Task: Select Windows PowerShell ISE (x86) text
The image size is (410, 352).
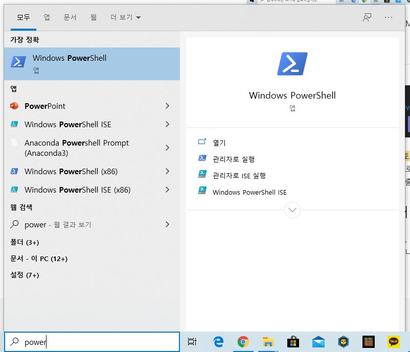Action: coord(77,190)
